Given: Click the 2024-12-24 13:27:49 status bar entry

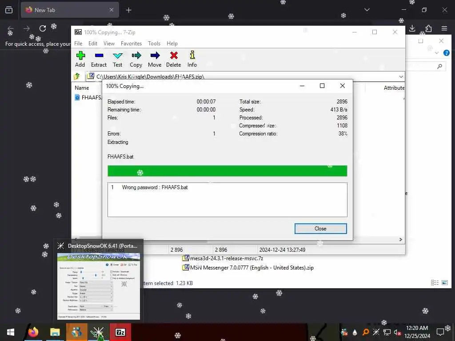Looking at the screenshot, I should (282, 250).
